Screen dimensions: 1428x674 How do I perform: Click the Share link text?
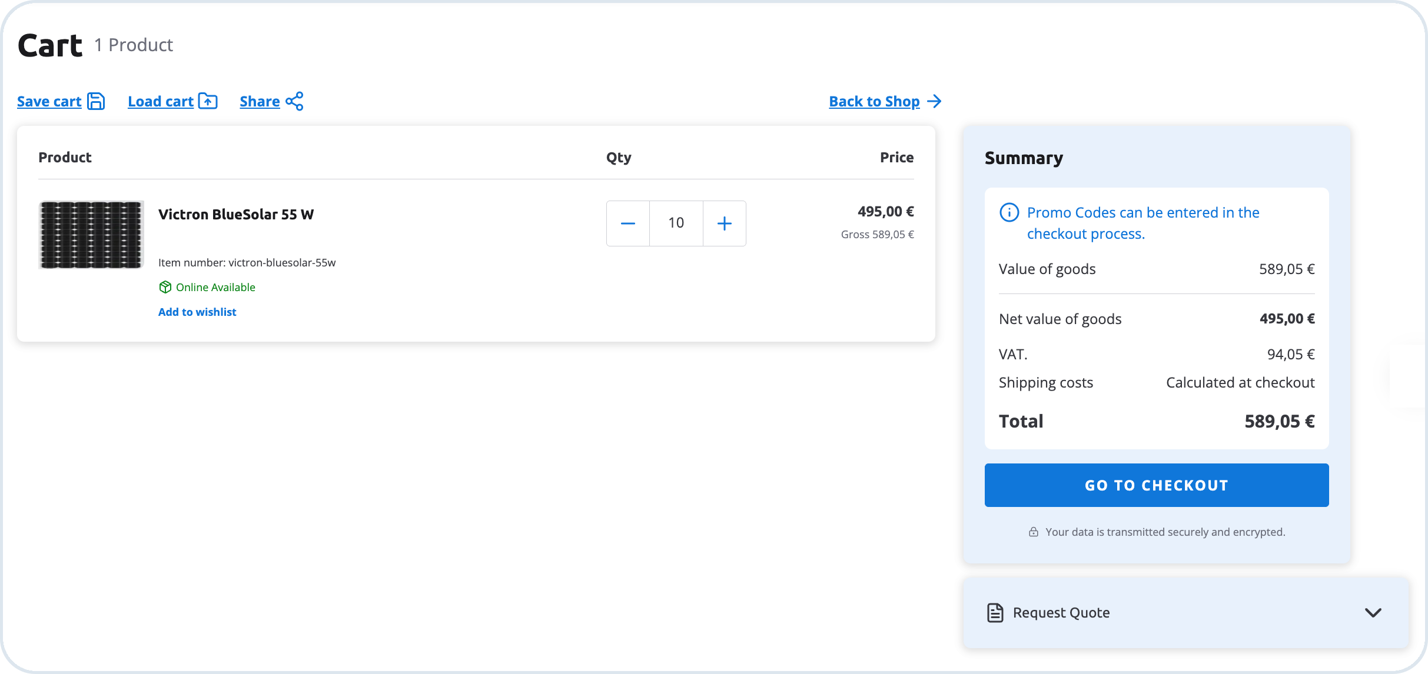[x=260, y=101]
